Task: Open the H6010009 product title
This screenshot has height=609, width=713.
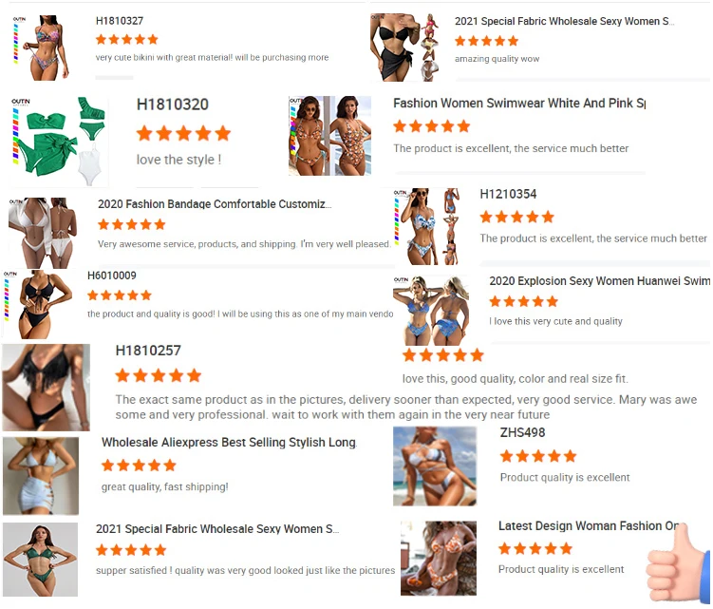Action: [112, 276]
